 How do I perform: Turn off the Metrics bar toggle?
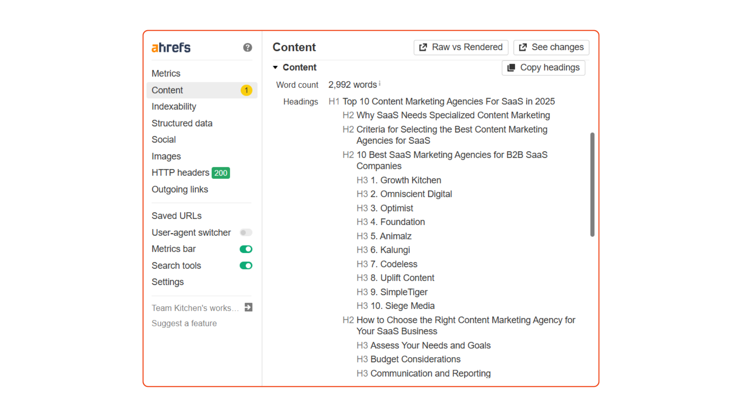click(246, 249)
